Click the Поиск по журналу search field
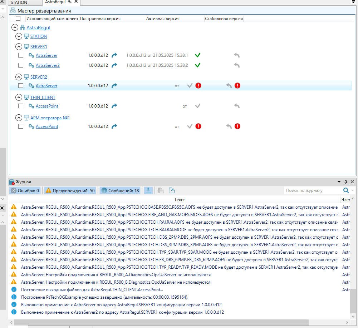This screenshot has height=328, width=358. click(312, 190)
